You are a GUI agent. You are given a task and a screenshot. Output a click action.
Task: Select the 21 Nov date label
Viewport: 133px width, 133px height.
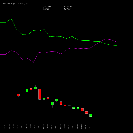point(47,126)
